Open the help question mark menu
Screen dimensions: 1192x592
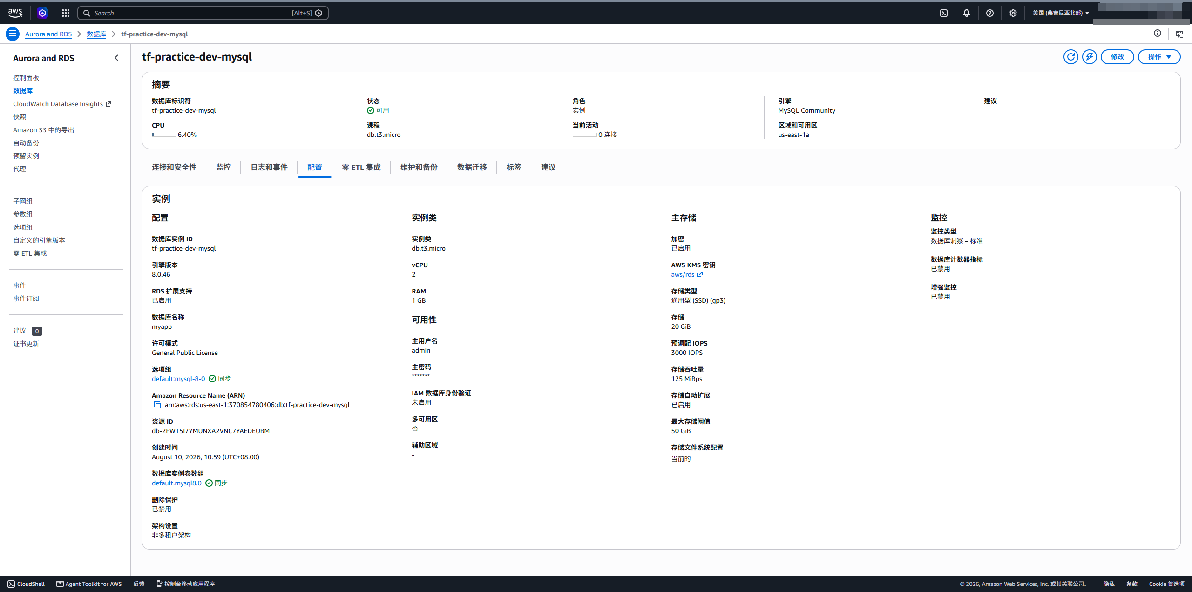(990, 13)
